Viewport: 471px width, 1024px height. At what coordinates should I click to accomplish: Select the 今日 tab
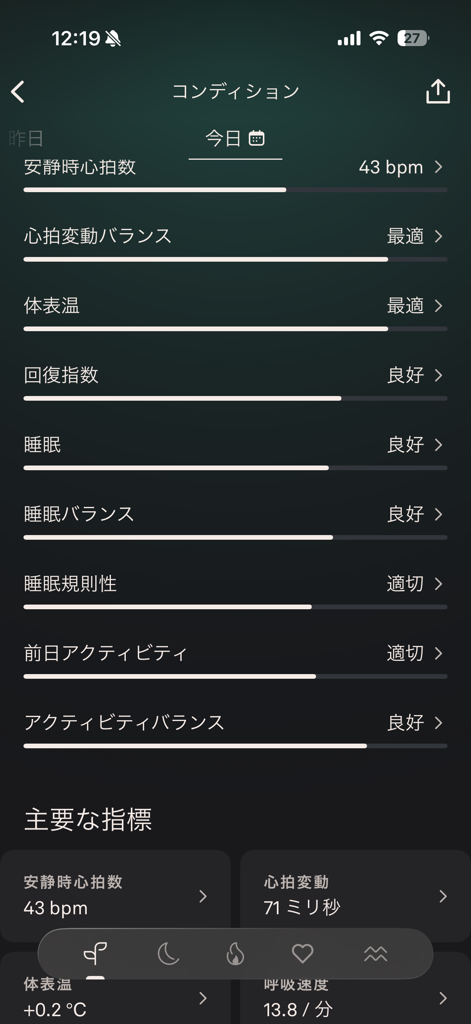223,138
